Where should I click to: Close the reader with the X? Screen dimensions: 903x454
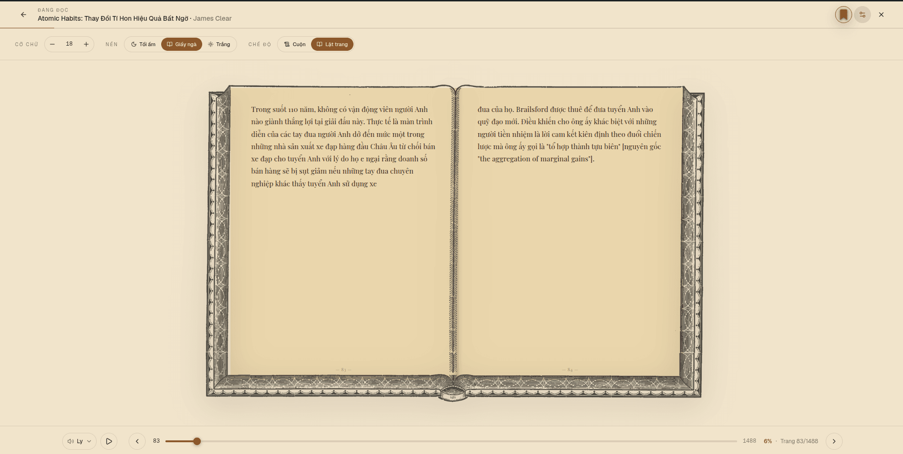tap(881, 15)
